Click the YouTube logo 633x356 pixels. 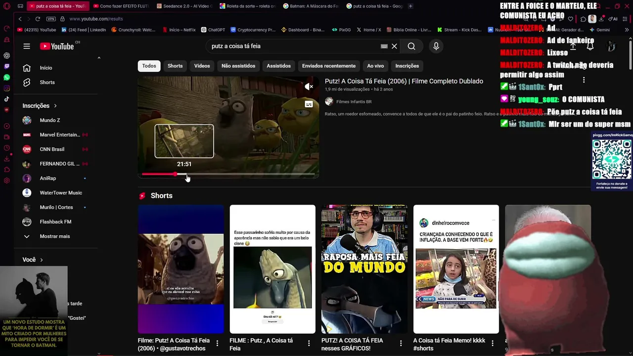[x=57, y=46]
